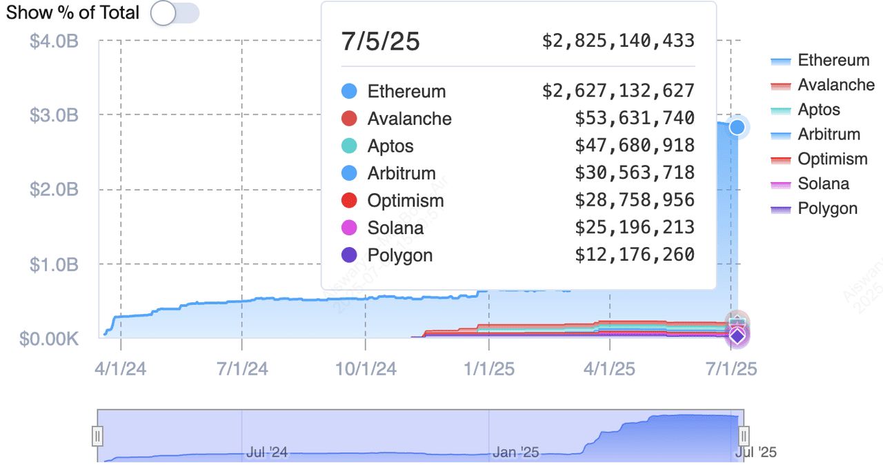Click the Solana legend entry
This screenshot has height=472, width=883.
tap(823, 184)
